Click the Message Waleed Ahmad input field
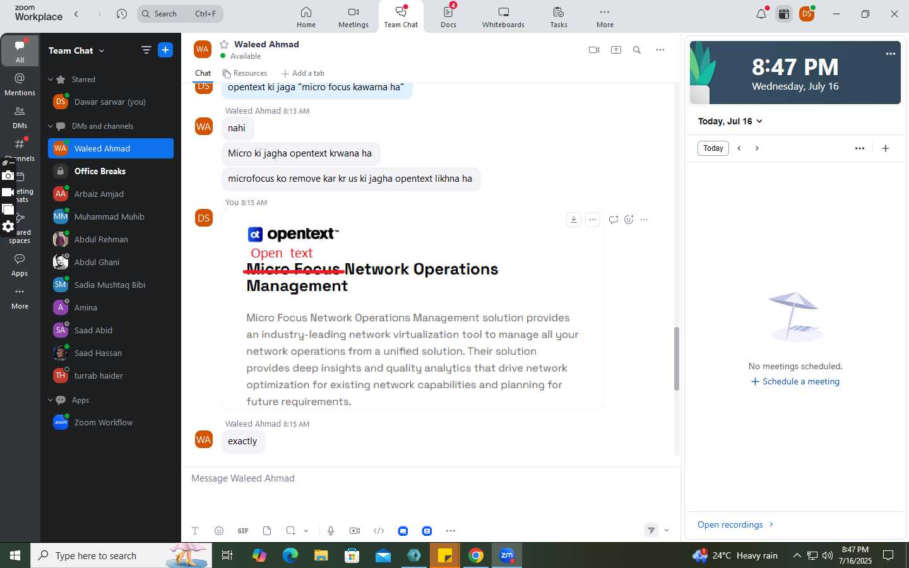The image size is (909, 568). click(x=431, y=478)
